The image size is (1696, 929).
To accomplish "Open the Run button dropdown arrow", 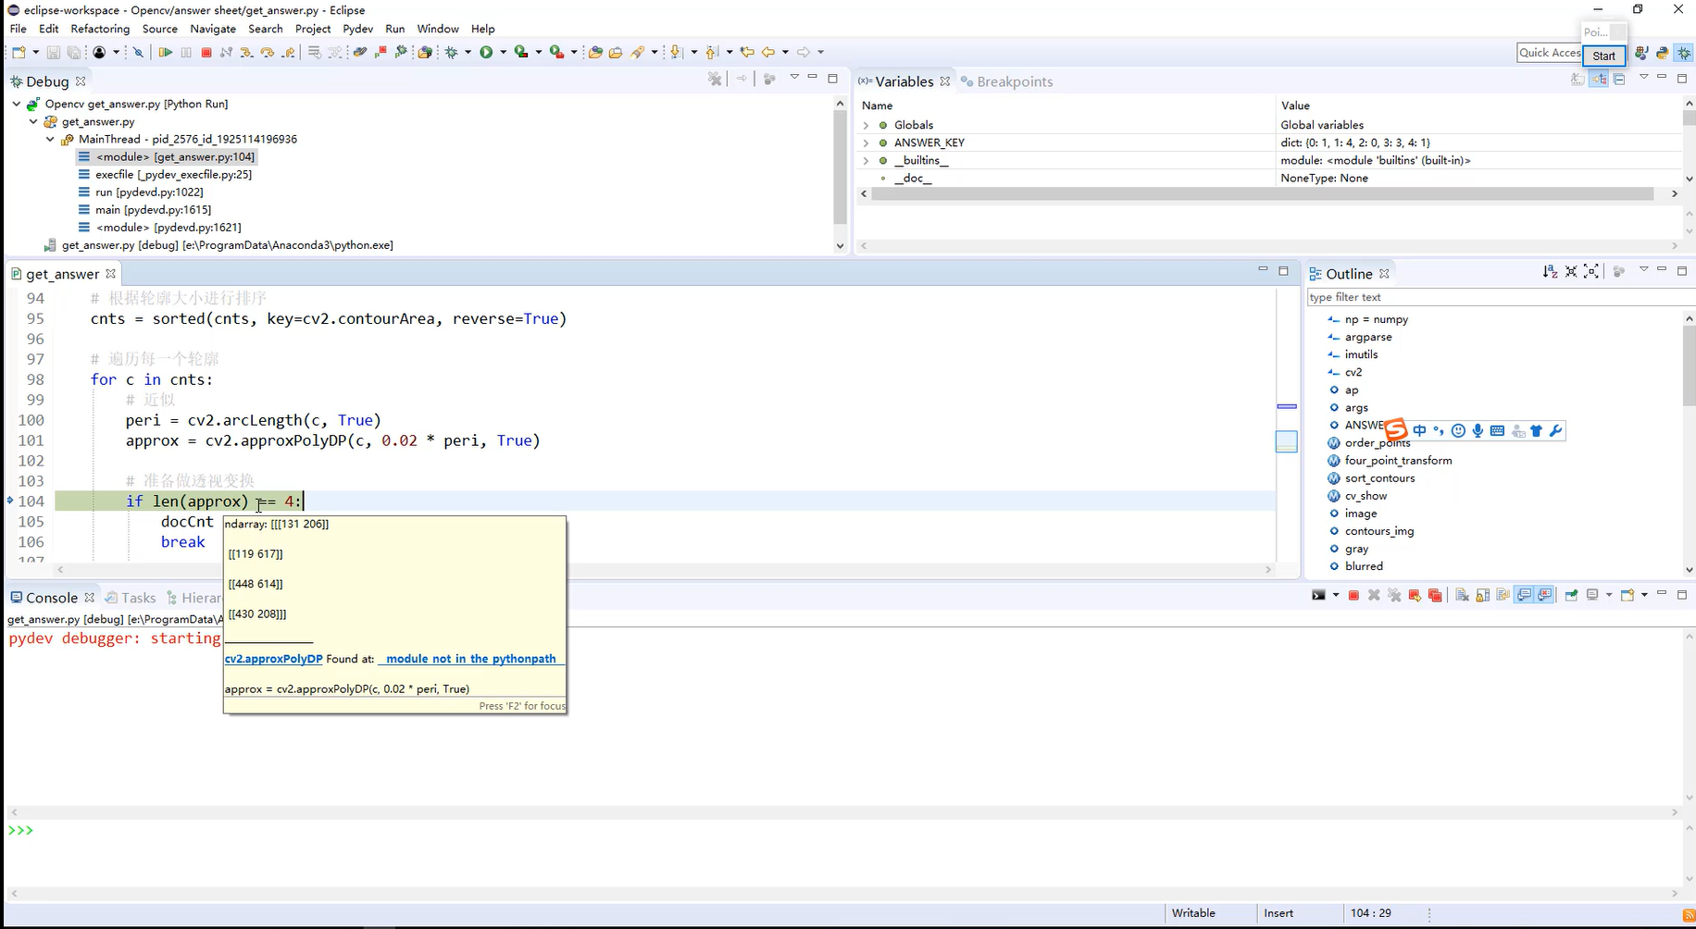I will point(504,53).
